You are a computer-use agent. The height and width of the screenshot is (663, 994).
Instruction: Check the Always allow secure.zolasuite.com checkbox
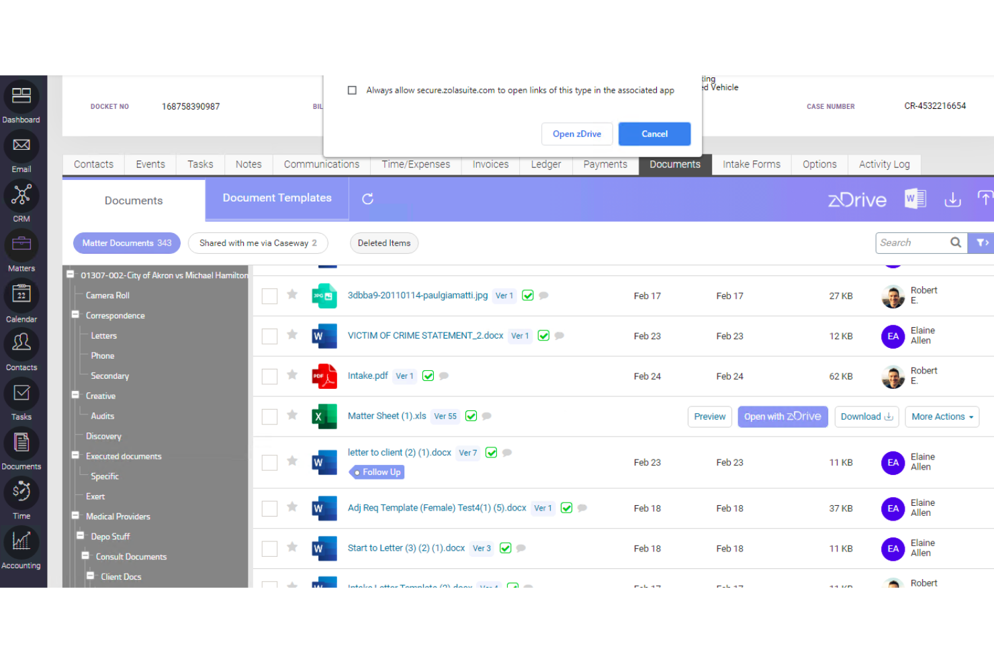tap(352, 89)
